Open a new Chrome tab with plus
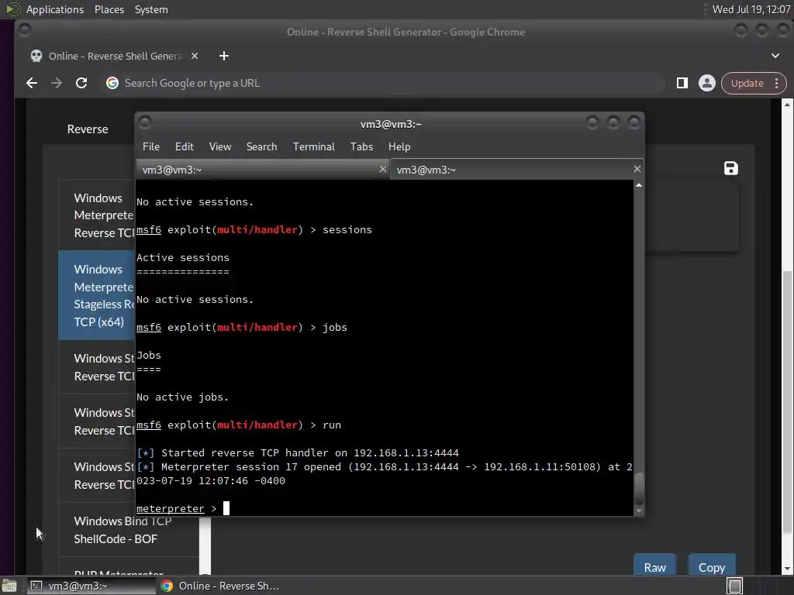 224,56
